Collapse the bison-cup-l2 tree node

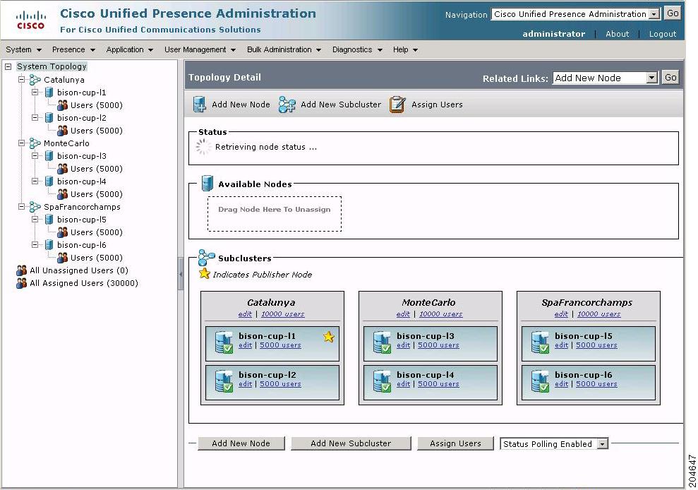(35, 118)
